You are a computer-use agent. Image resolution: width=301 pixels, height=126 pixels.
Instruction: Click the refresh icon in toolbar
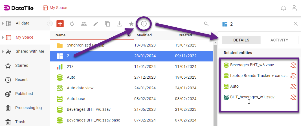pos(72,24)
